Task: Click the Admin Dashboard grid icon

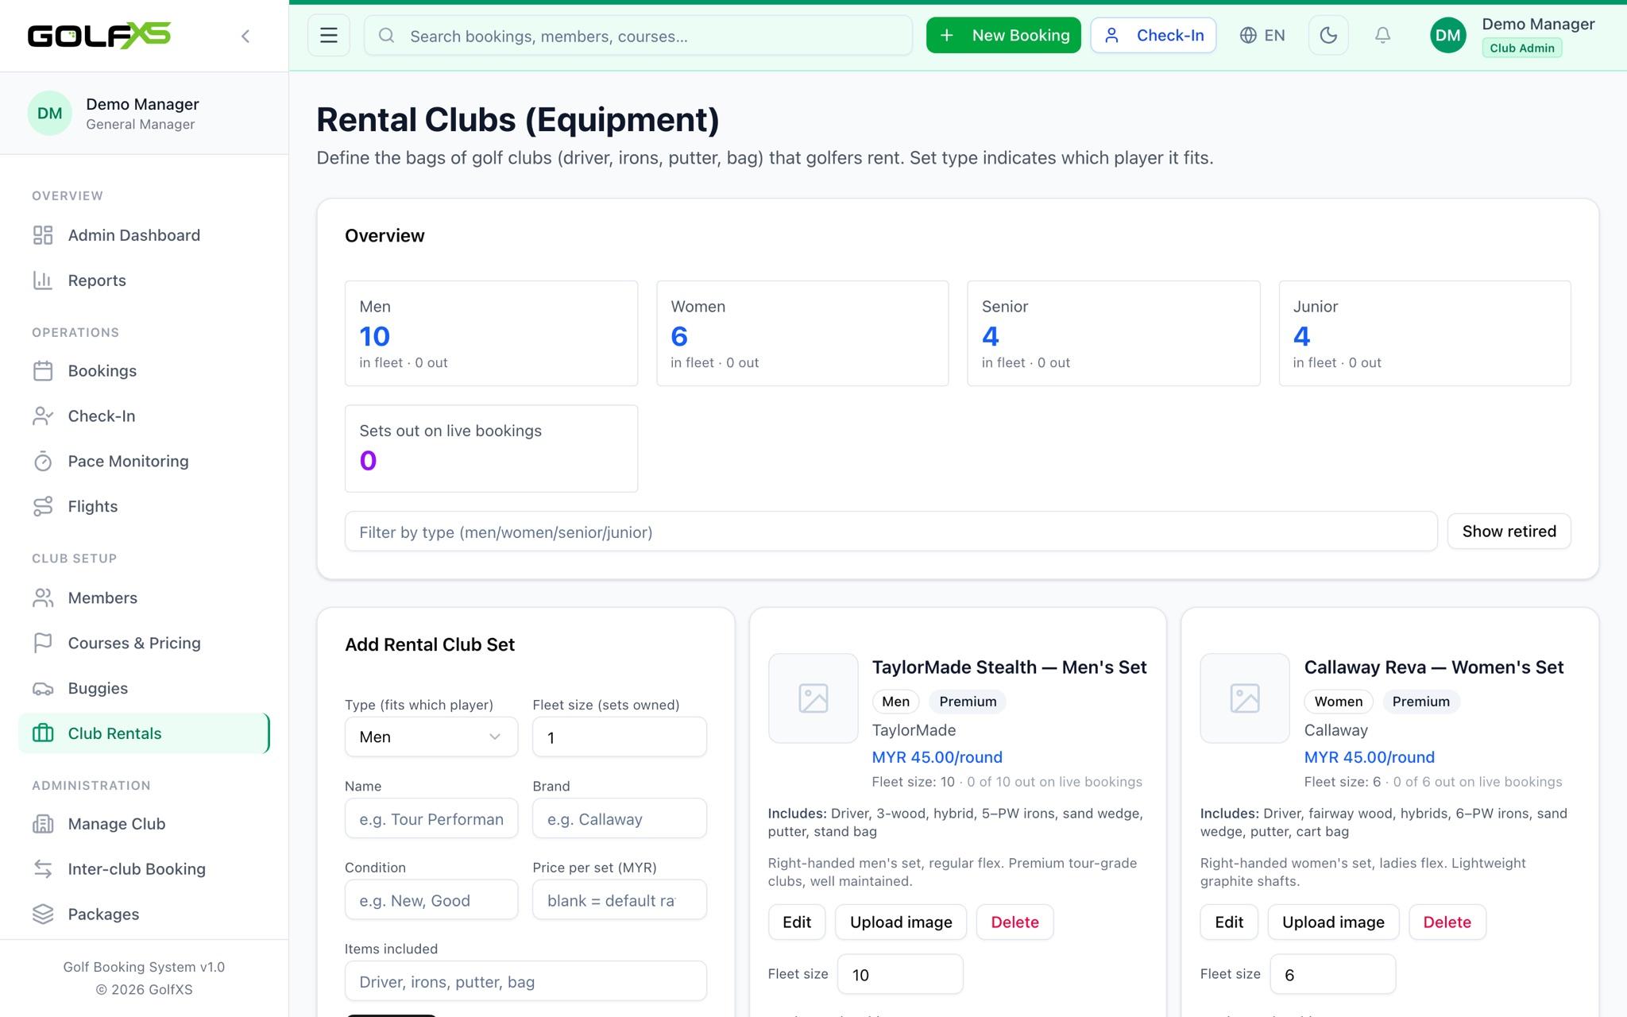Action: pyautogui.click(x=43, y=235)
